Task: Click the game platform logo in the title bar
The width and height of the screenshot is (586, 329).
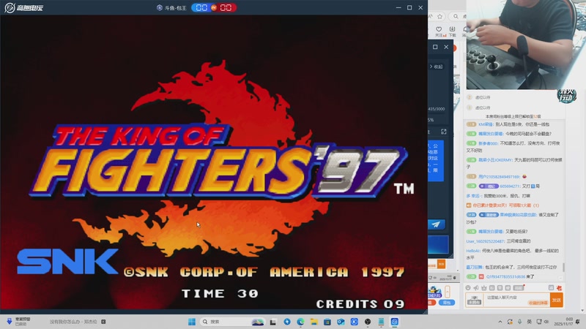Action: (x=23, y=7)
